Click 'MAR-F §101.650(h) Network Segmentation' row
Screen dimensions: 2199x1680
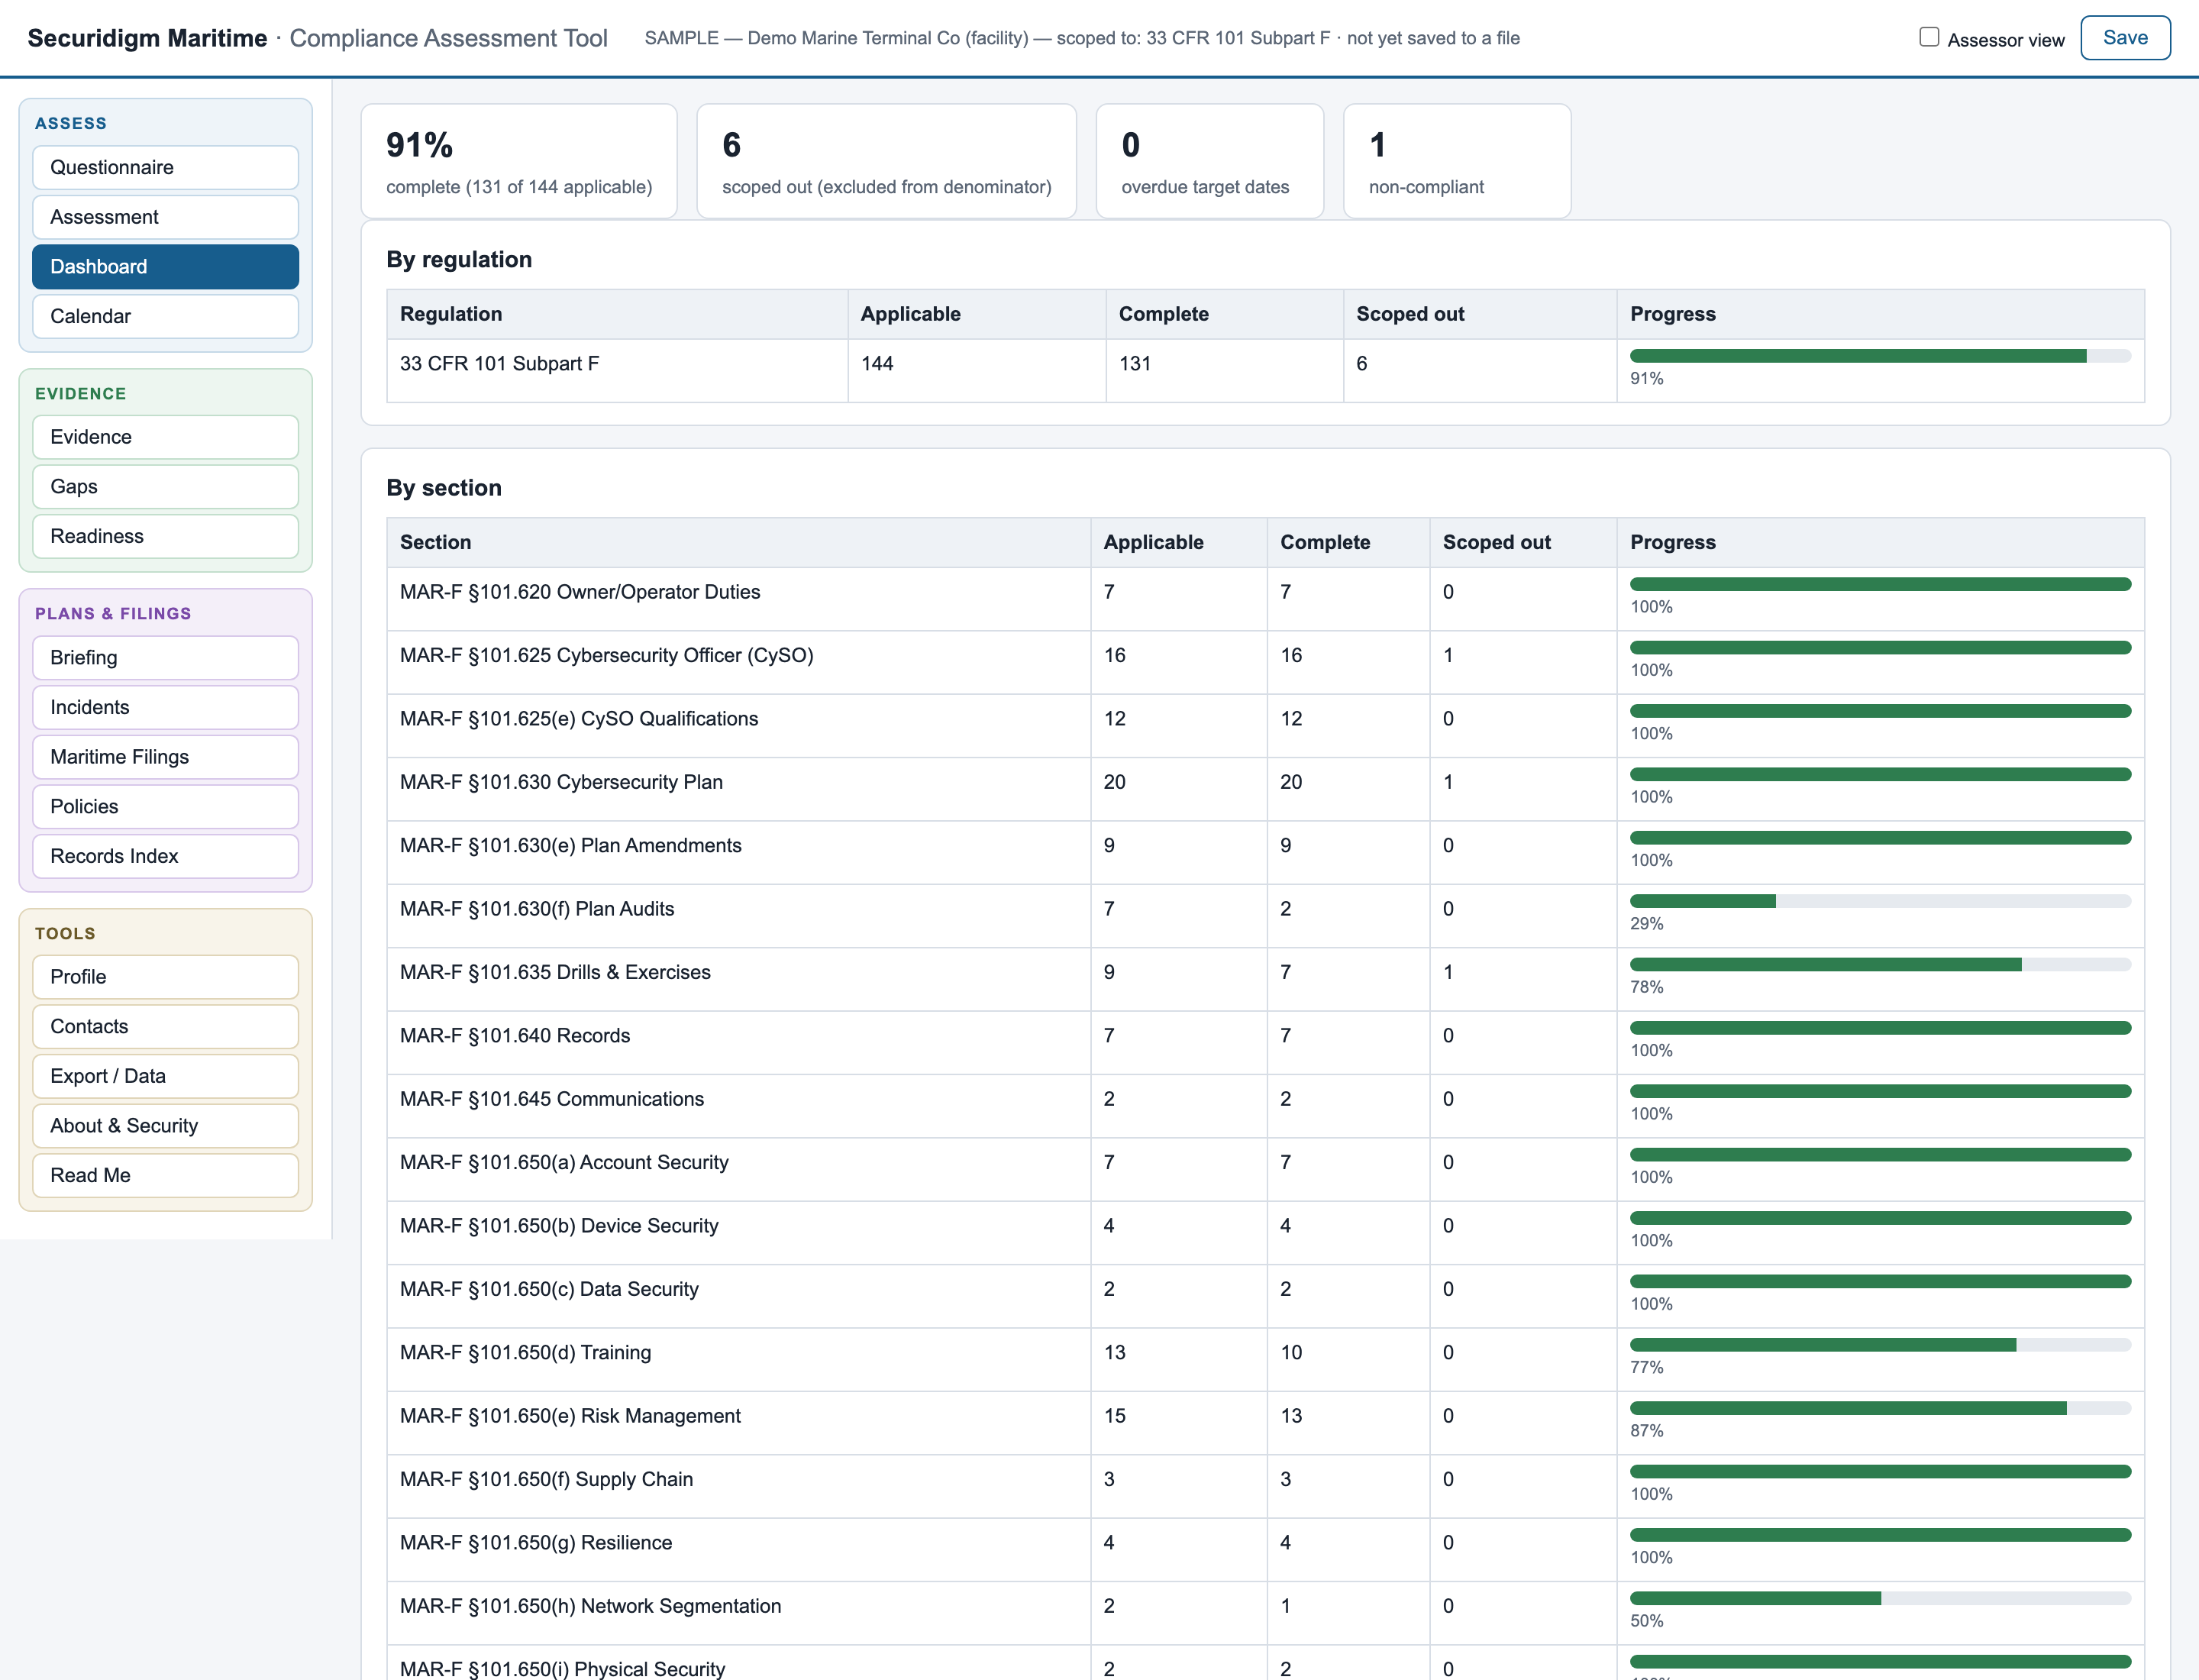[x=1265, y=1613]
